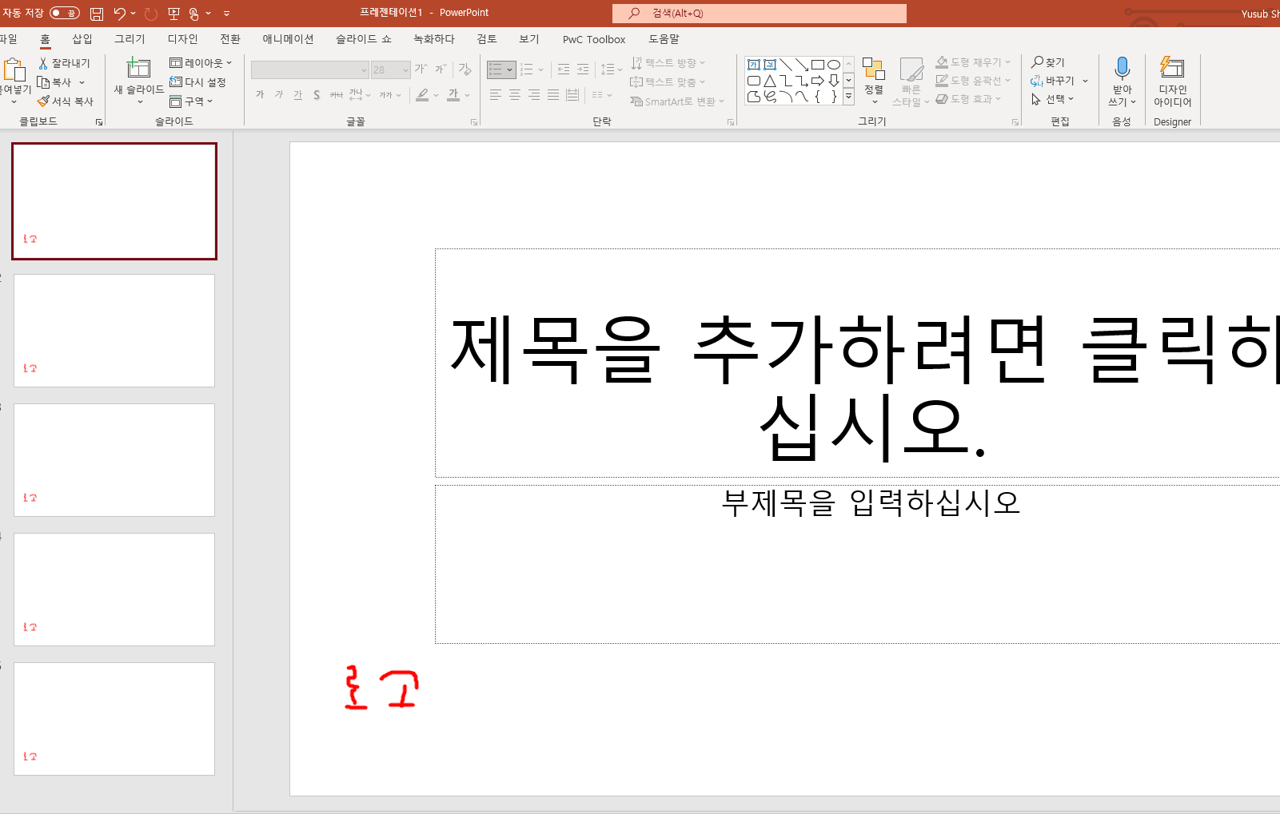Open the text highlight color picker
The width and height of the screenshot is (1280, 814).
[x=434, y=94]
